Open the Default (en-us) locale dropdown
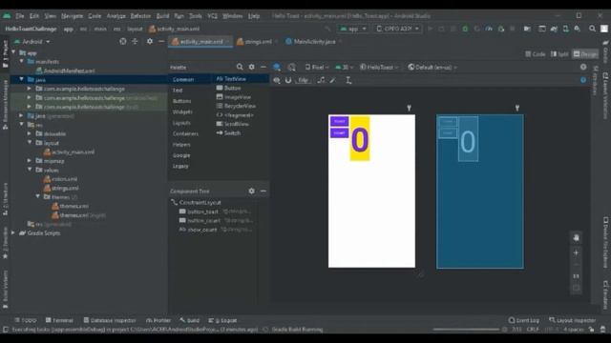The image size is (611, 343). [x=432, y=67]
